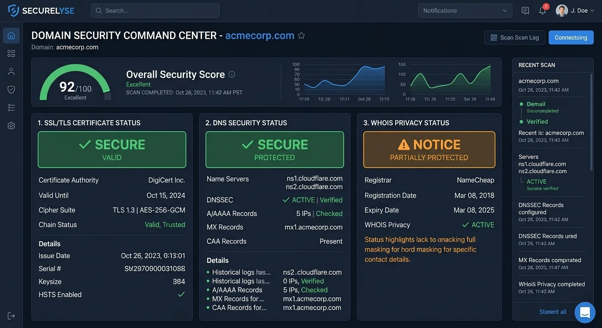
Task: Click the Securelyse shield logo
Action: (13, 10)
